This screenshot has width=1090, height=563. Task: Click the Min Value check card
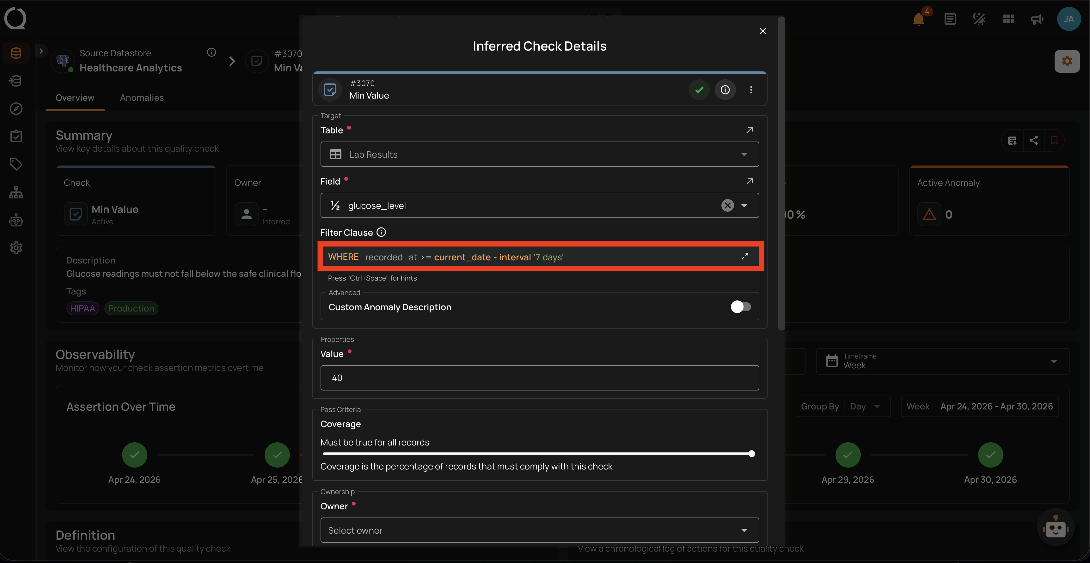136,201
